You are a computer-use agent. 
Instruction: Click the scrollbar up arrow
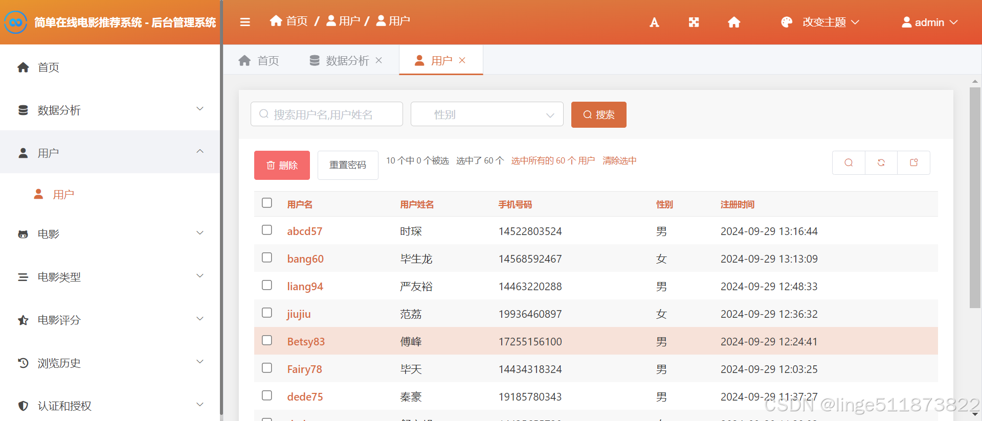975,81
